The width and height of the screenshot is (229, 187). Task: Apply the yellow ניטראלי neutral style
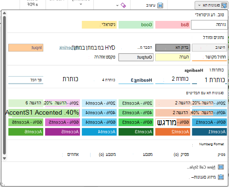(99, 25)
